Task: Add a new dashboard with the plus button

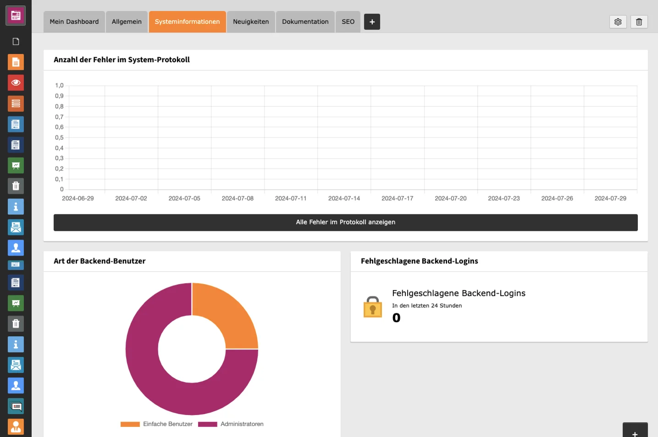Action: pos(371,22)
